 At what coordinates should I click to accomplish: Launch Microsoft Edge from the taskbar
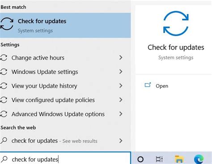tap(199, 159)
